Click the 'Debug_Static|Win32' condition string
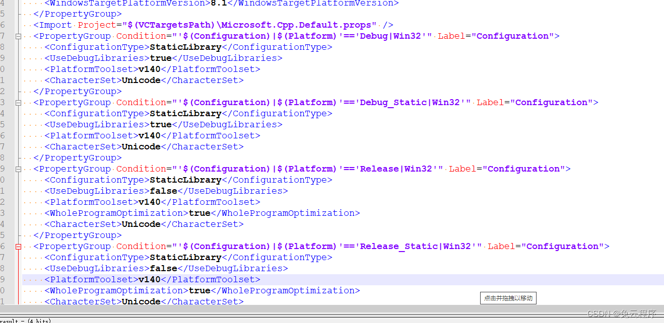This screenshot has width=664, height=323. click(x=414, y=103)
